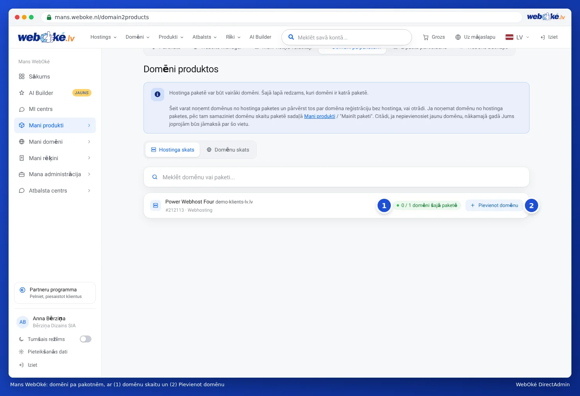Toggle Tumšais režīms switch
This screenshot has width=580, height=396.
(86, 339)
